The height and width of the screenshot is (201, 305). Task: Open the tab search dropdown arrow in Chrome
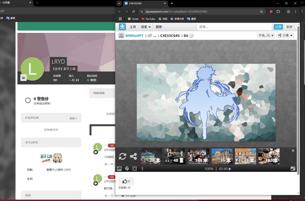tap(119, 3)
